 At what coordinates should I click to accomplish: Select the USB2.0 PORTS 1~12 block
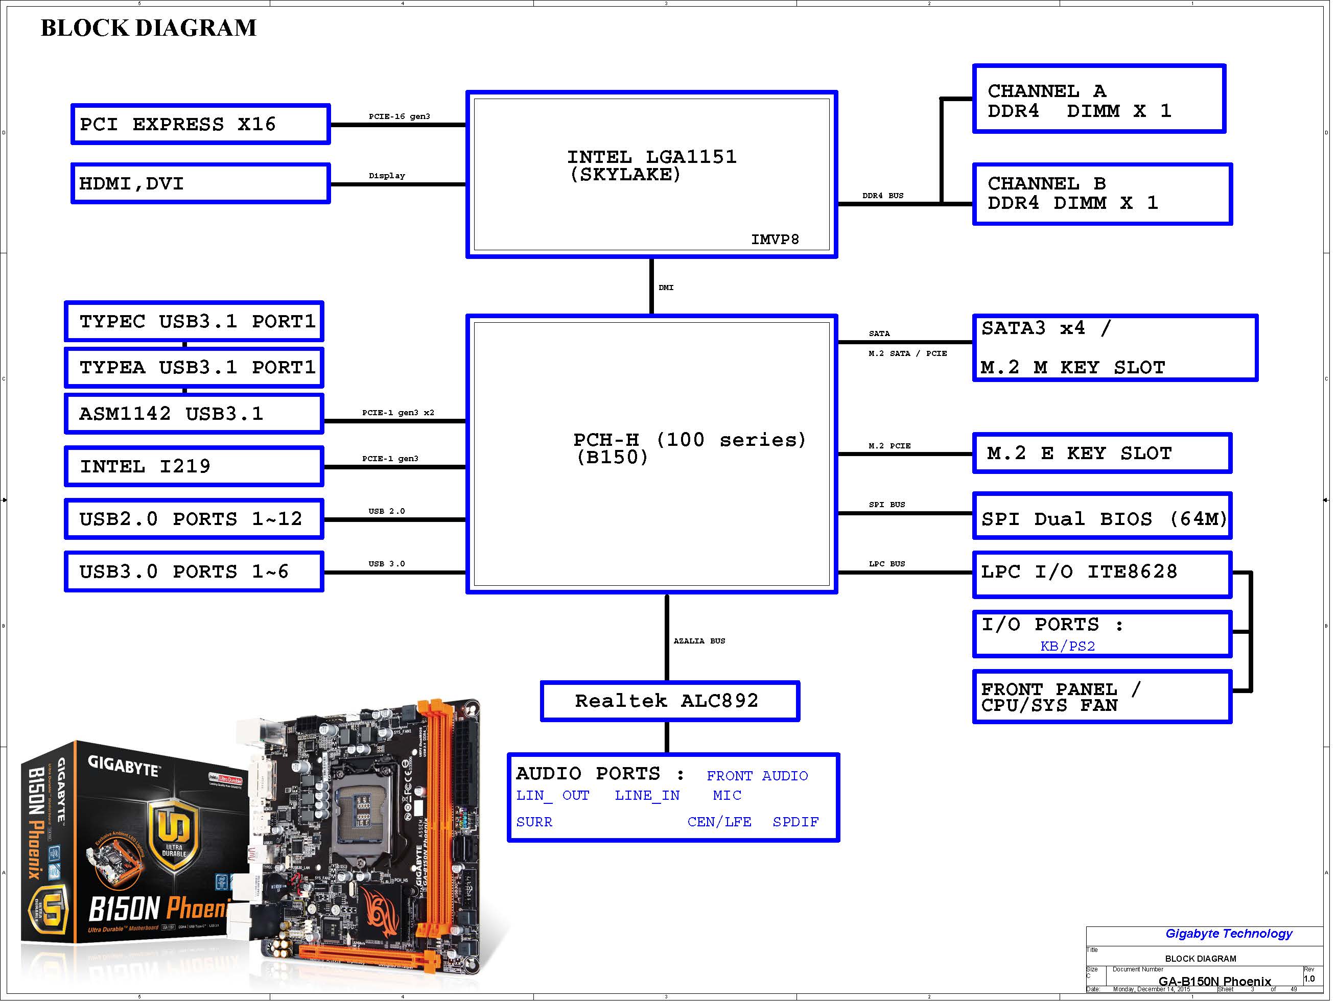pyautogui.click(x=194, y=518)
